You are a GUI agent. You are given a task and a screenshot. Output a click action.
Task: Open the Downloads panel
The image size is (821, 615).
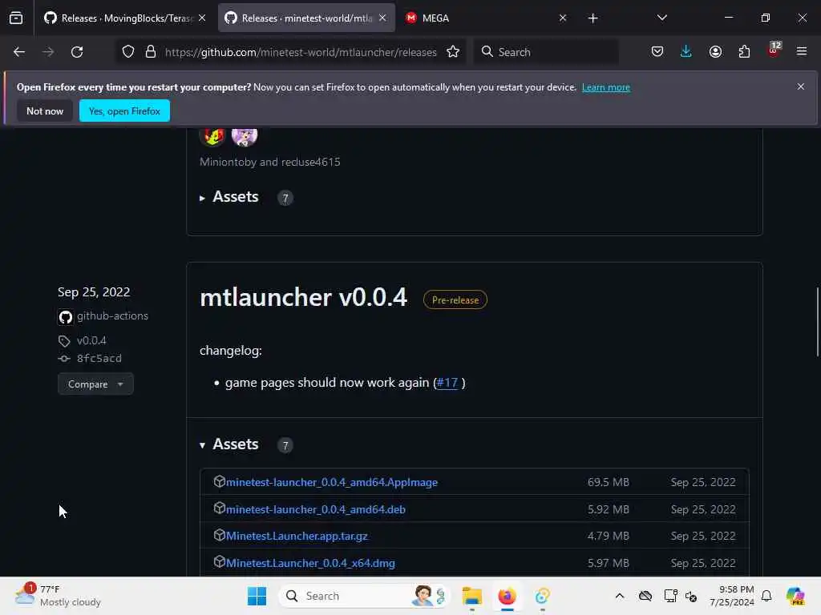click(x=686, y=52)
